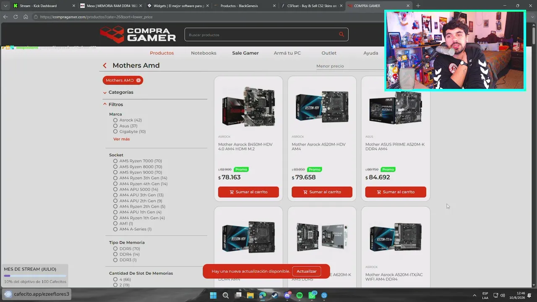Remove the Mothers AMD filter chip

click(138, 80)
